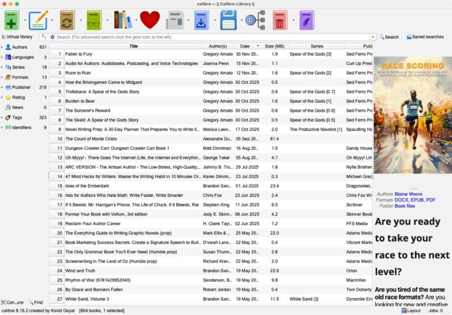Open the View book glasses icon
This screenshot has width=452, height=315.
point(94,20)
